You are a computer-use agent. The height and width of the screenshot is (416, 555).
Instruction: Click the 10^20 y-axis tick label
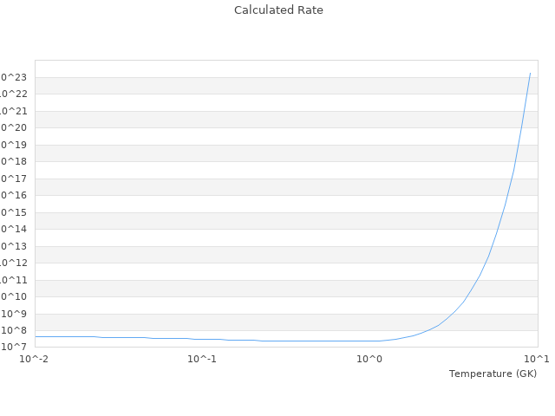(15, 128)
